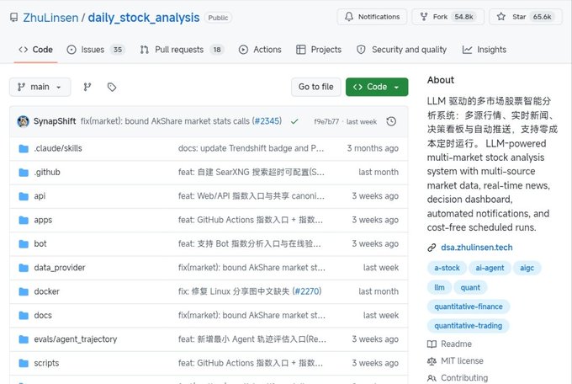Viewport: 572px width, 384px height.
Task: Click the bell icon in Notifications
Action: pos(349,17)
